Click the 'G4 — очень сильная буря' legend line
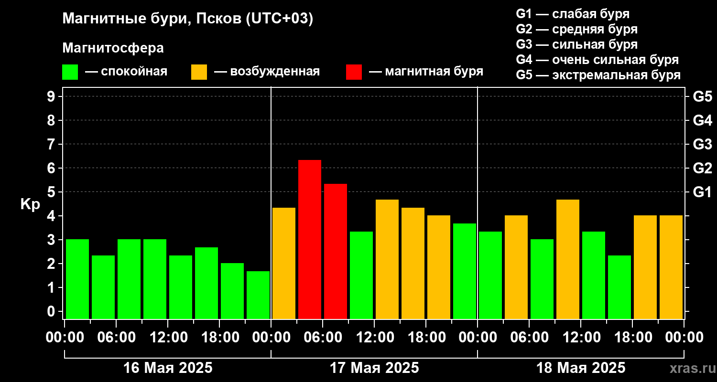The height and width of the screenshot is (382, 717). click(x=597, y=60)
